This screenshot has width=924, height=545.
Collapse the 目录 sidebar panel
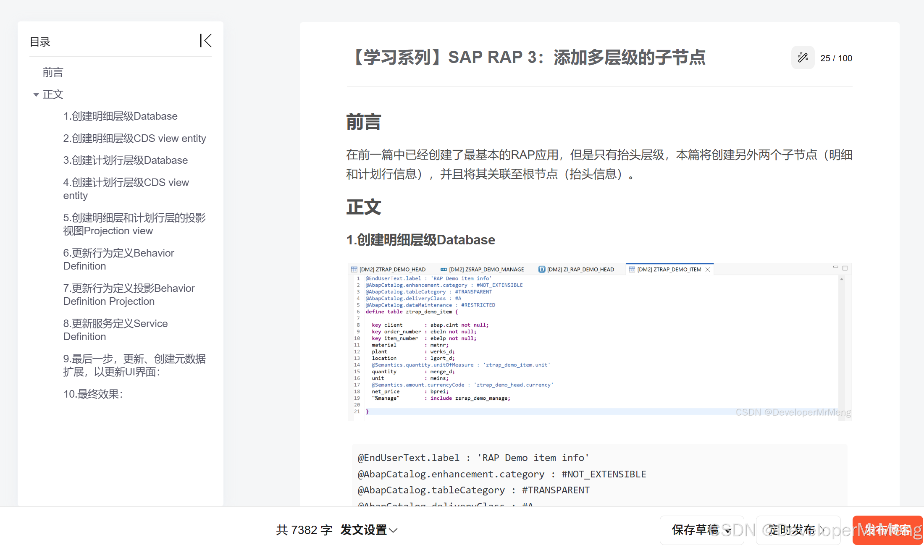[x=205, y=41]
